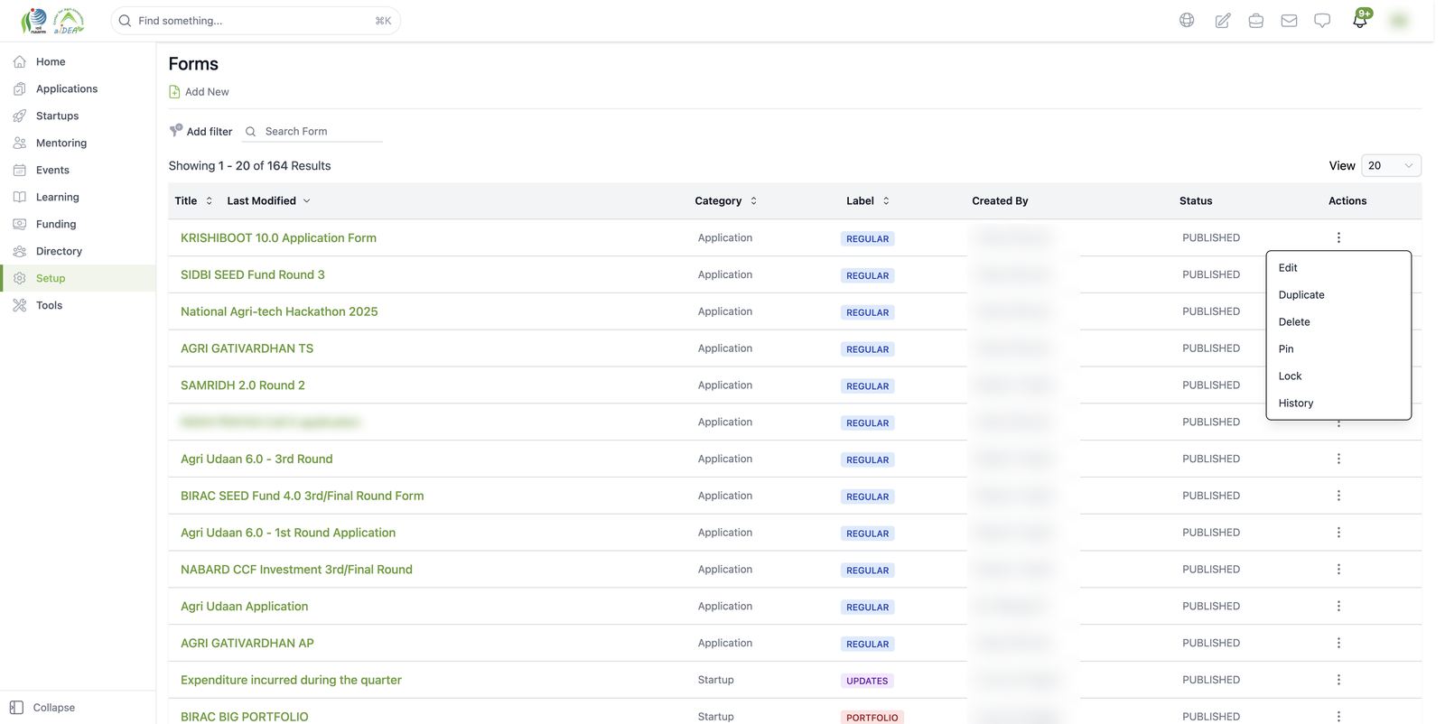This screenshot has height=724, width=1445.
Task: Open KRISHIBOOT 10.0 Application Form link
Action: 278,237
